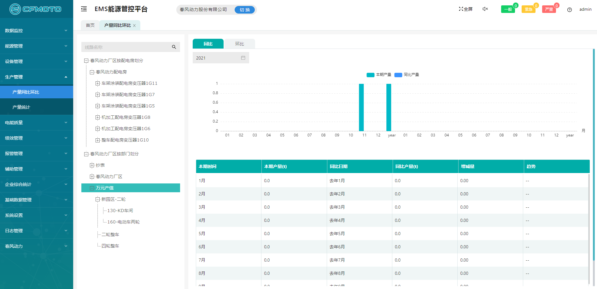Collapse the sidebar with the hamburger icon
This screenshot has height=289, width=597.
pos(84,9)
